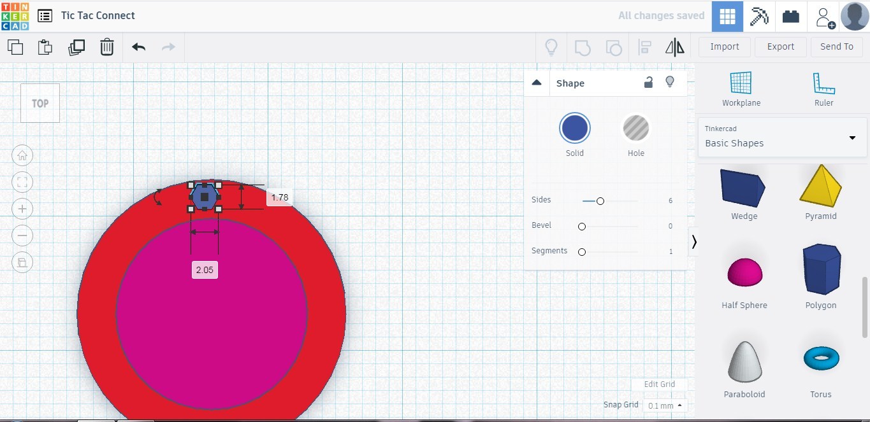The image size is (870, 422).
Task: Zoom in with the plus icon
Action: pos(22,209)
